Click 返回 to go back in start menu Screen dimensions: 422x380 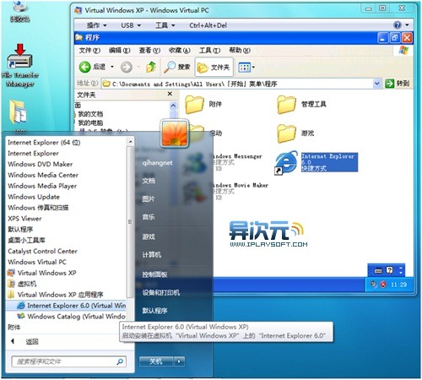[31, 342]
